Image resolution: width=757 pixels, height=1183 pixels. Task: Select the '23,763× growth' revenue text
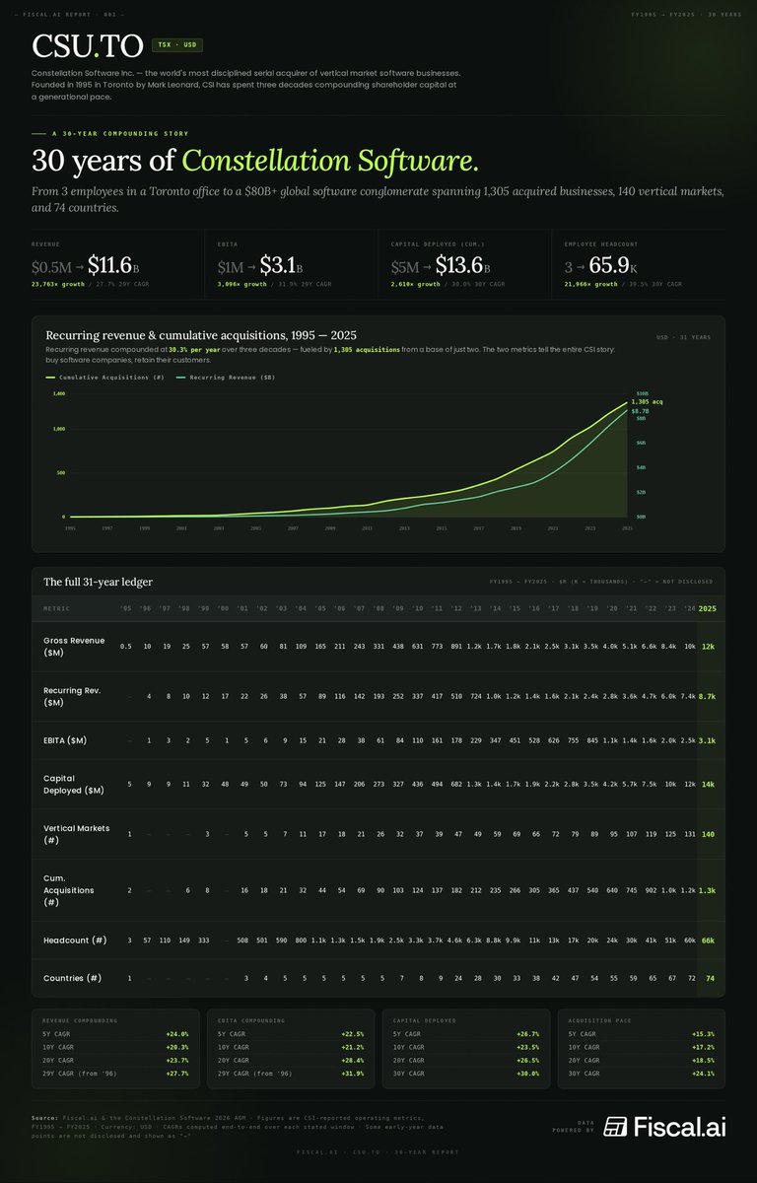point(58,284)
